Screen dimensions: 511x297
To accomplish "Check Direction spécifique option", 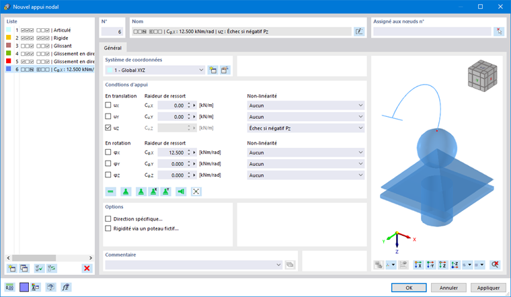I will pos(108,219).
